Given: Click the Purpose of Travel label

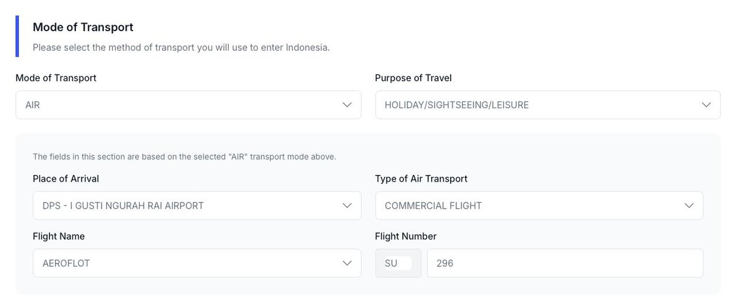Looking at the screenshot, I should pyautogui.click(x=413, y=78).
